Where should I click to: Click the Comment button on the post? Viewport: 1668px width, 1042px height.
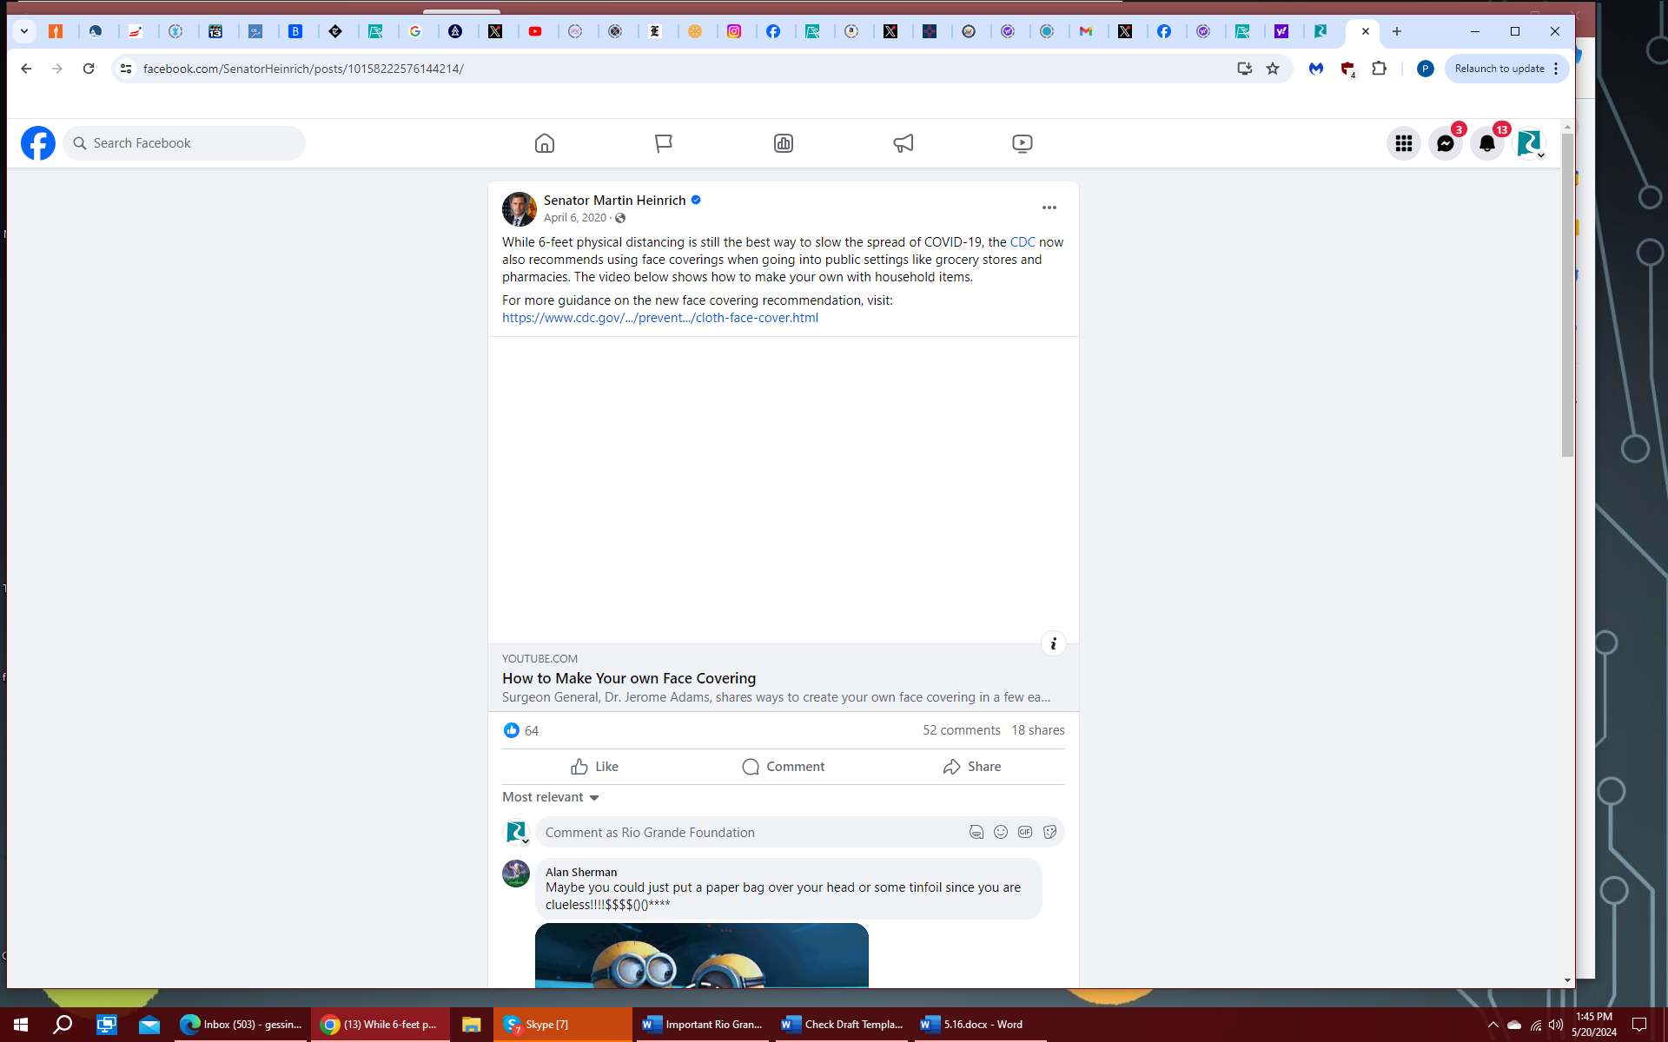coord(783,767)
